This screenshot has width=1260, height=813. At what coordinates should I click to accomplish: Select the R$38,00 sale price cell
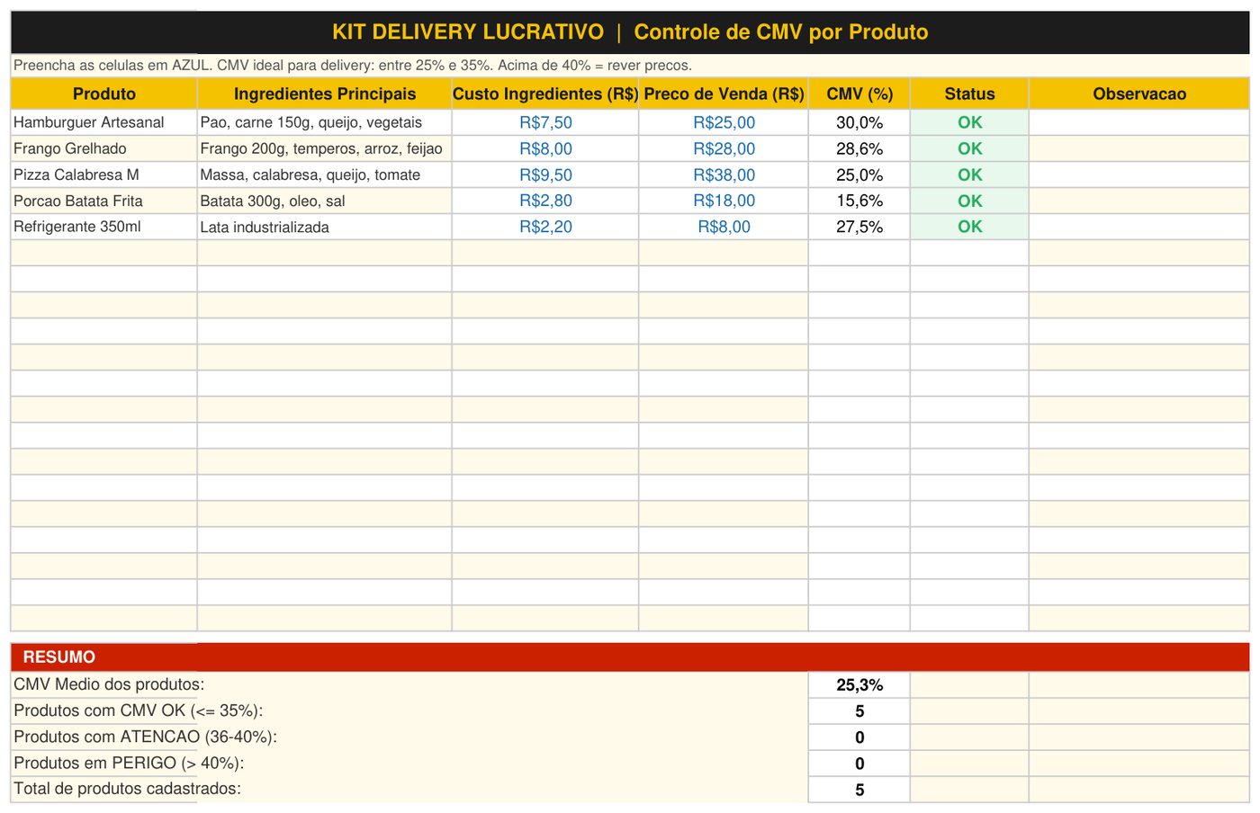724,174
